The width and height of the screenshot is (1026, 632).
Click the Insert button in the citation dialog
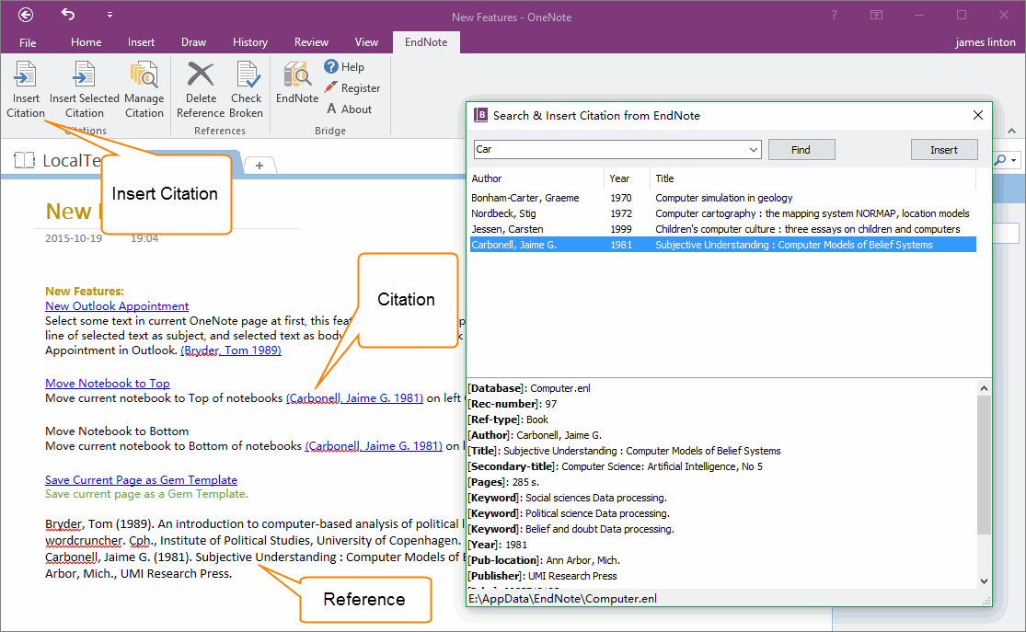pos(943,150)
